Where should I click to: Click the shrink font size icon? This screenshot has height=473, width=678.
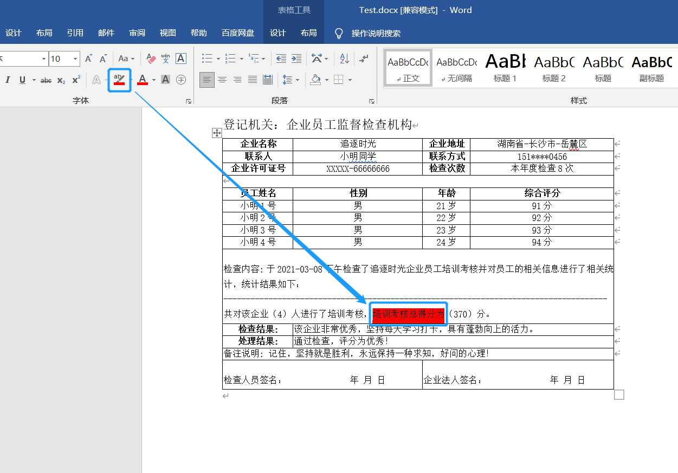103,59
